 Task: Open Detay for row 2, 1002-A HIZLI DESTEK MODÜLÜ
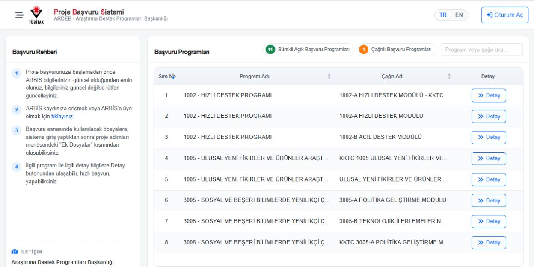click(x=489, y=116)
